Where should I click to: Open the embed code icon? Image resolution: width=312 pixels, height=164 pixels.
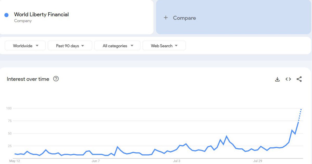click(288, 79)
